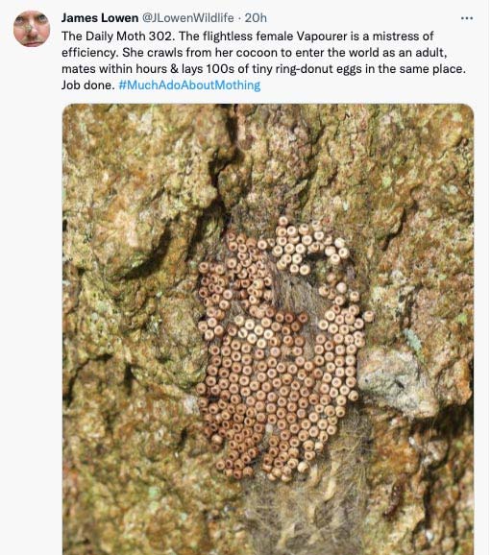This screenshot has height=555, width=491.
Task: Open the three-dot more options menu
Action: tap(467, 18)
